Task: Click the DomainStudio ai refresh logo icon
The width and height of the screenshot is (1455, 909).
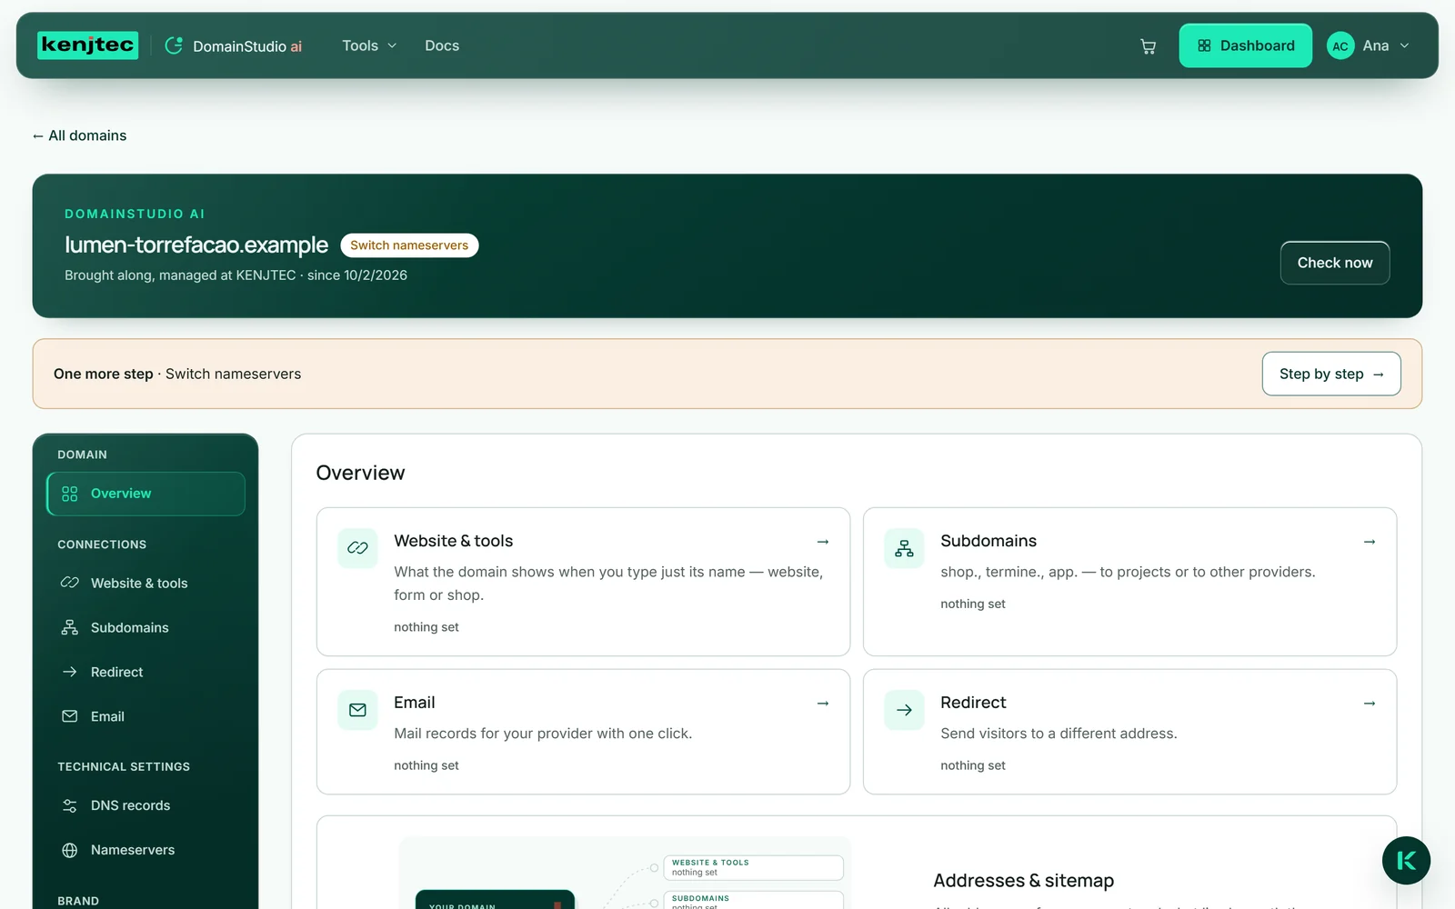Action: [174, 45]
